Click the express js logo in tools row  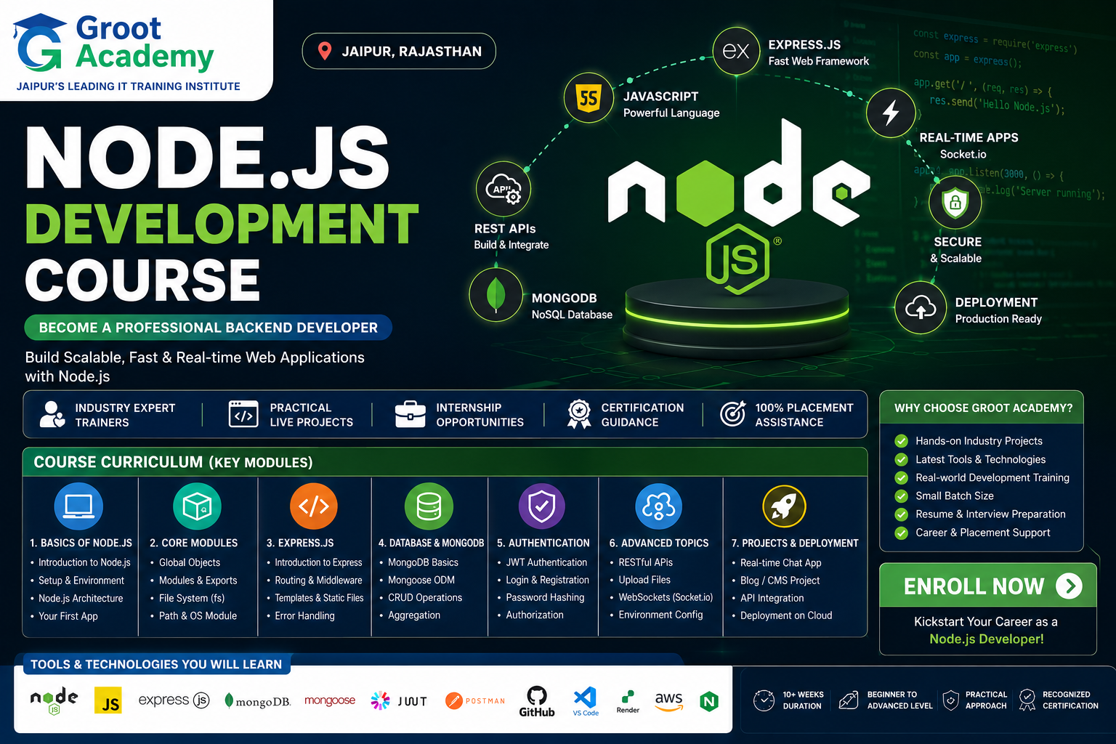point(174,700)
